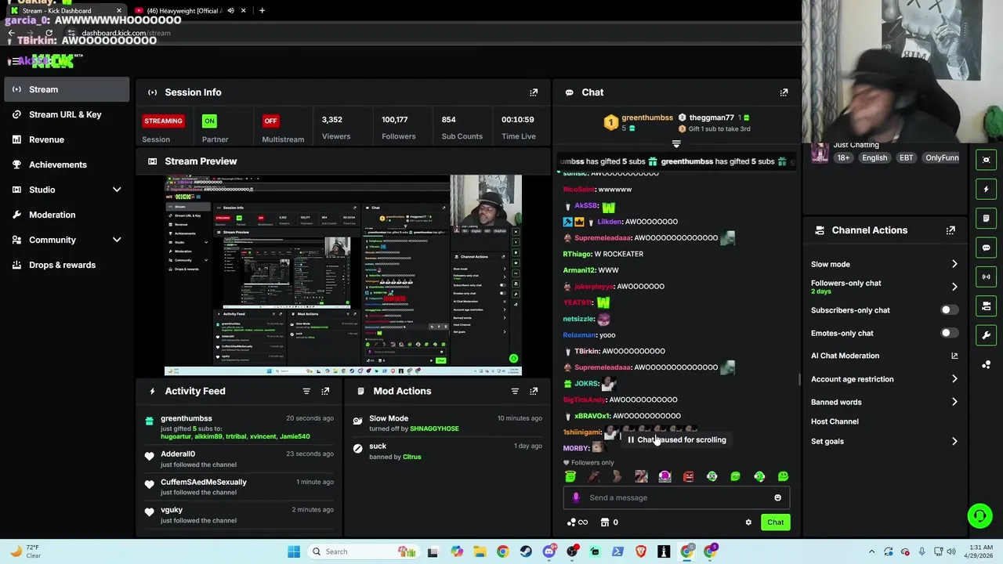
Task: Toggle Subscribers-only chat switch
Action: tap(949, 310)
